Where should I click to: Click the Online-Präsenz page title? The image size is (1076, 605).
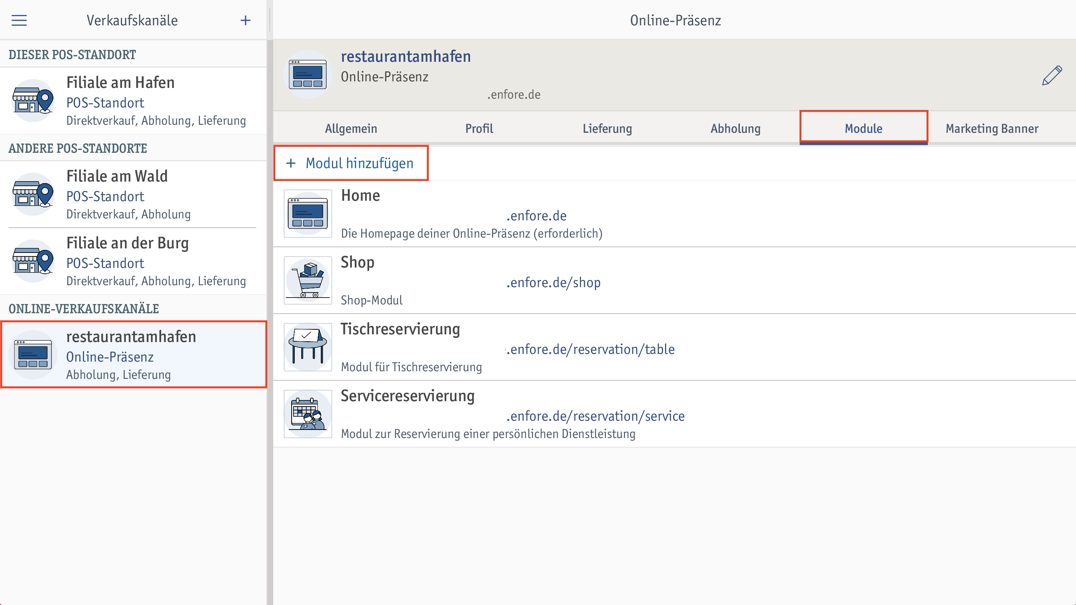pyautogui.click(x=675, y=20)
